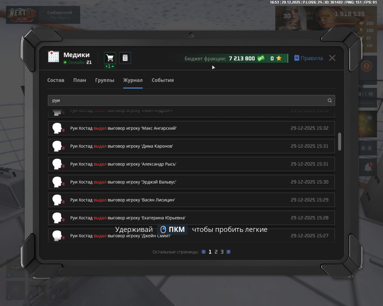Go to page 3 of journal
Screen dimensions: 383x306
(x=222, y=252)
